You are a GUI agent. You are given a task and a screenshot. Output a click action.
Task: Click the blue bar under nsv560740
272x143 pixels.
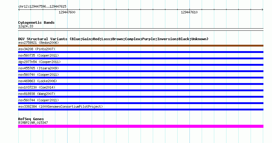(141, 78)
